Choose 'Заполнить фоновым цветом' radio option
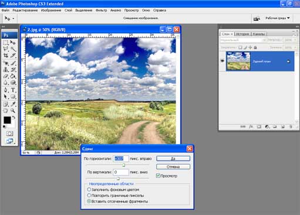The image size is (300, 215). (89, 189)
